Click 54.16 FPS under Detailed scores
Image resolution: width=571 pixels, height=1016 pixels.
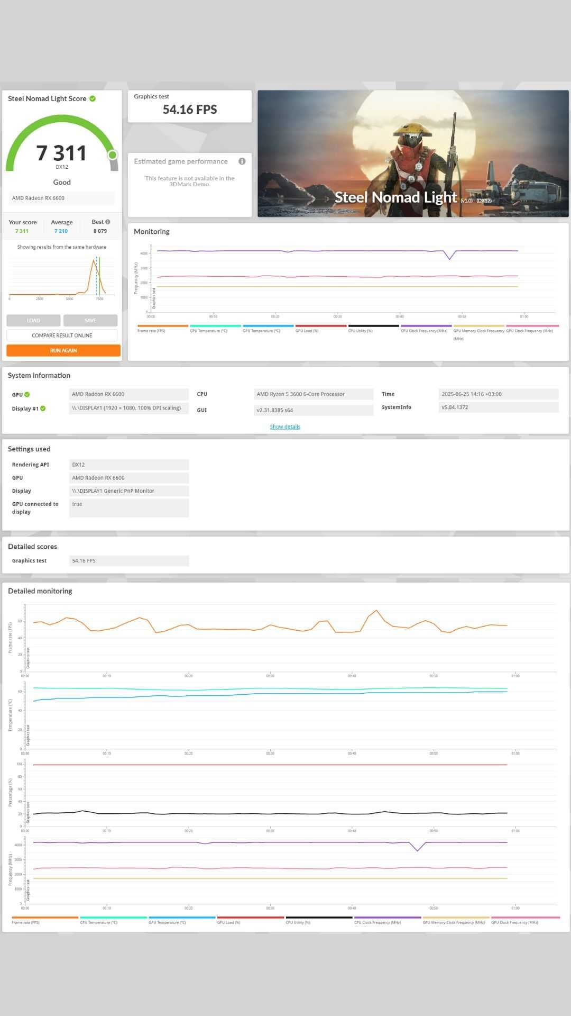pos(129,561)
